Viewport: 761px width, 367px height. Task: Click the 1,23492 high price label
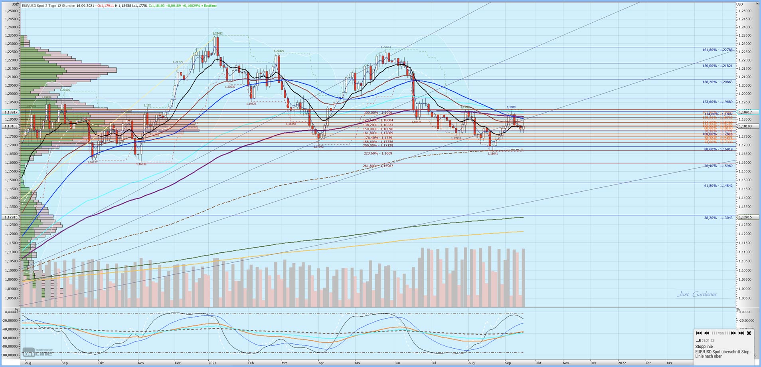[217, 34]
